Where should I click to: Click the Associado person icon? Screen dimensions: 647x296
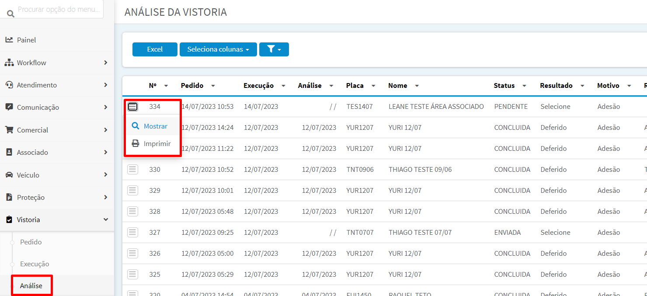(x=9, y=152)
